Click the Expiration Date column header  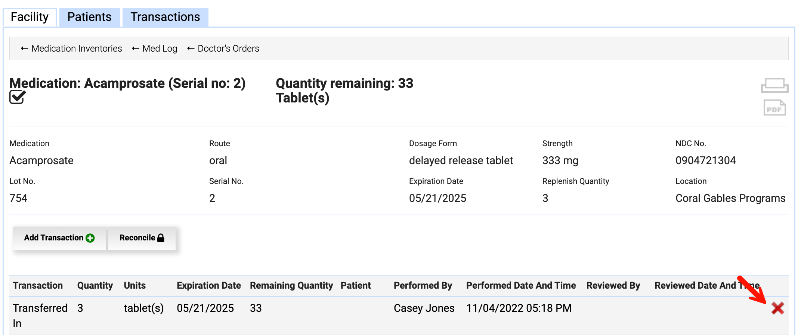(208, 286)
